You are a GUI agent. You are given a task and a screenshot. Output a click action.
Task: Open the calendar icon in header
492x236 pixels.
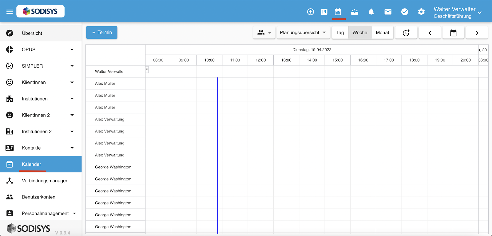tap(338, 12)
